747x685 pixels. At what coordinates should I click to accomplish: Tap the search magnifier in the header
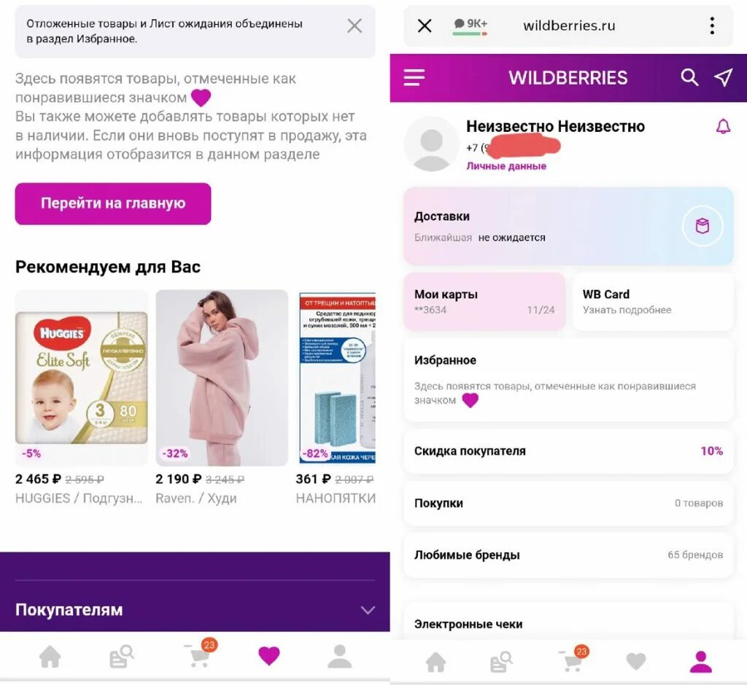689,77
